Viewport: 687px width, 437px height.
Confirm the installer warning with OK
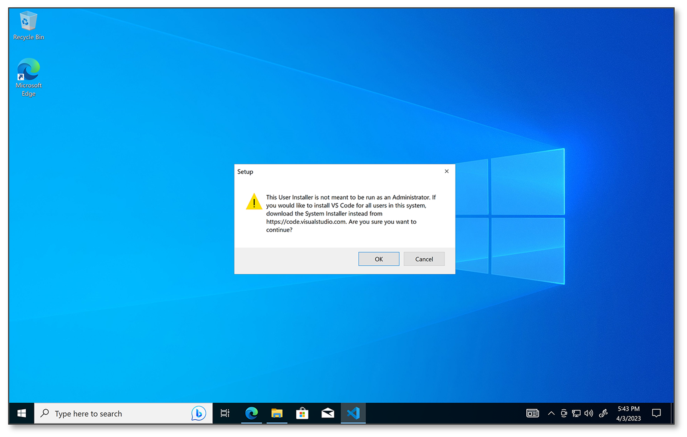[x=378, y=259]
